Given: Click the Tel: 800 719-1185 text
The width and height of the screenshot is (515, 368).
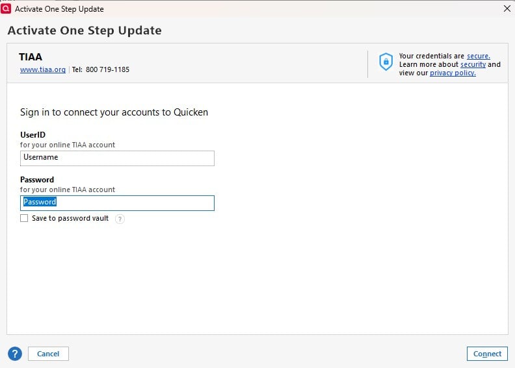Looking at the screenshot, I should 101,69.
